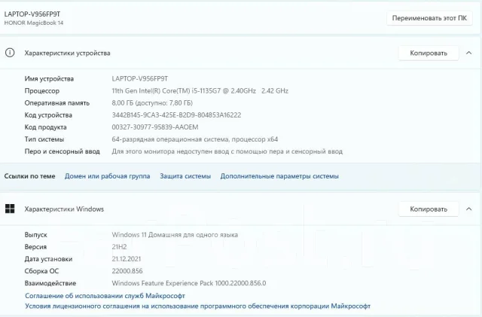The height and width of the screenshot is (317, 482).
Task: Click the Взаимодействие label
Action: click(x=50, y=283)
